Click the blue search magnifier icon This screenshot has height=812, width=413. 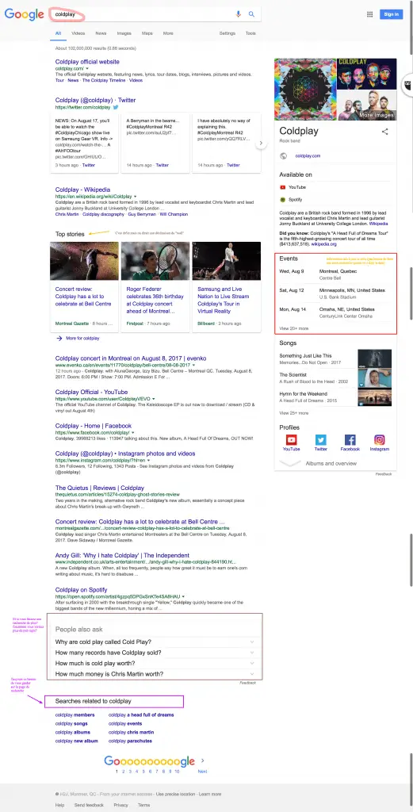[251, 14]
